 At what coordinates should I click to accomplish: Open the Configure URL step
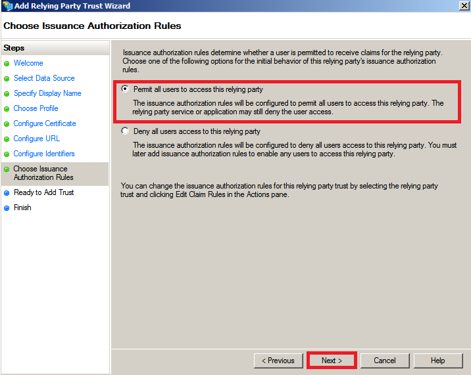(x=37, y=139)
